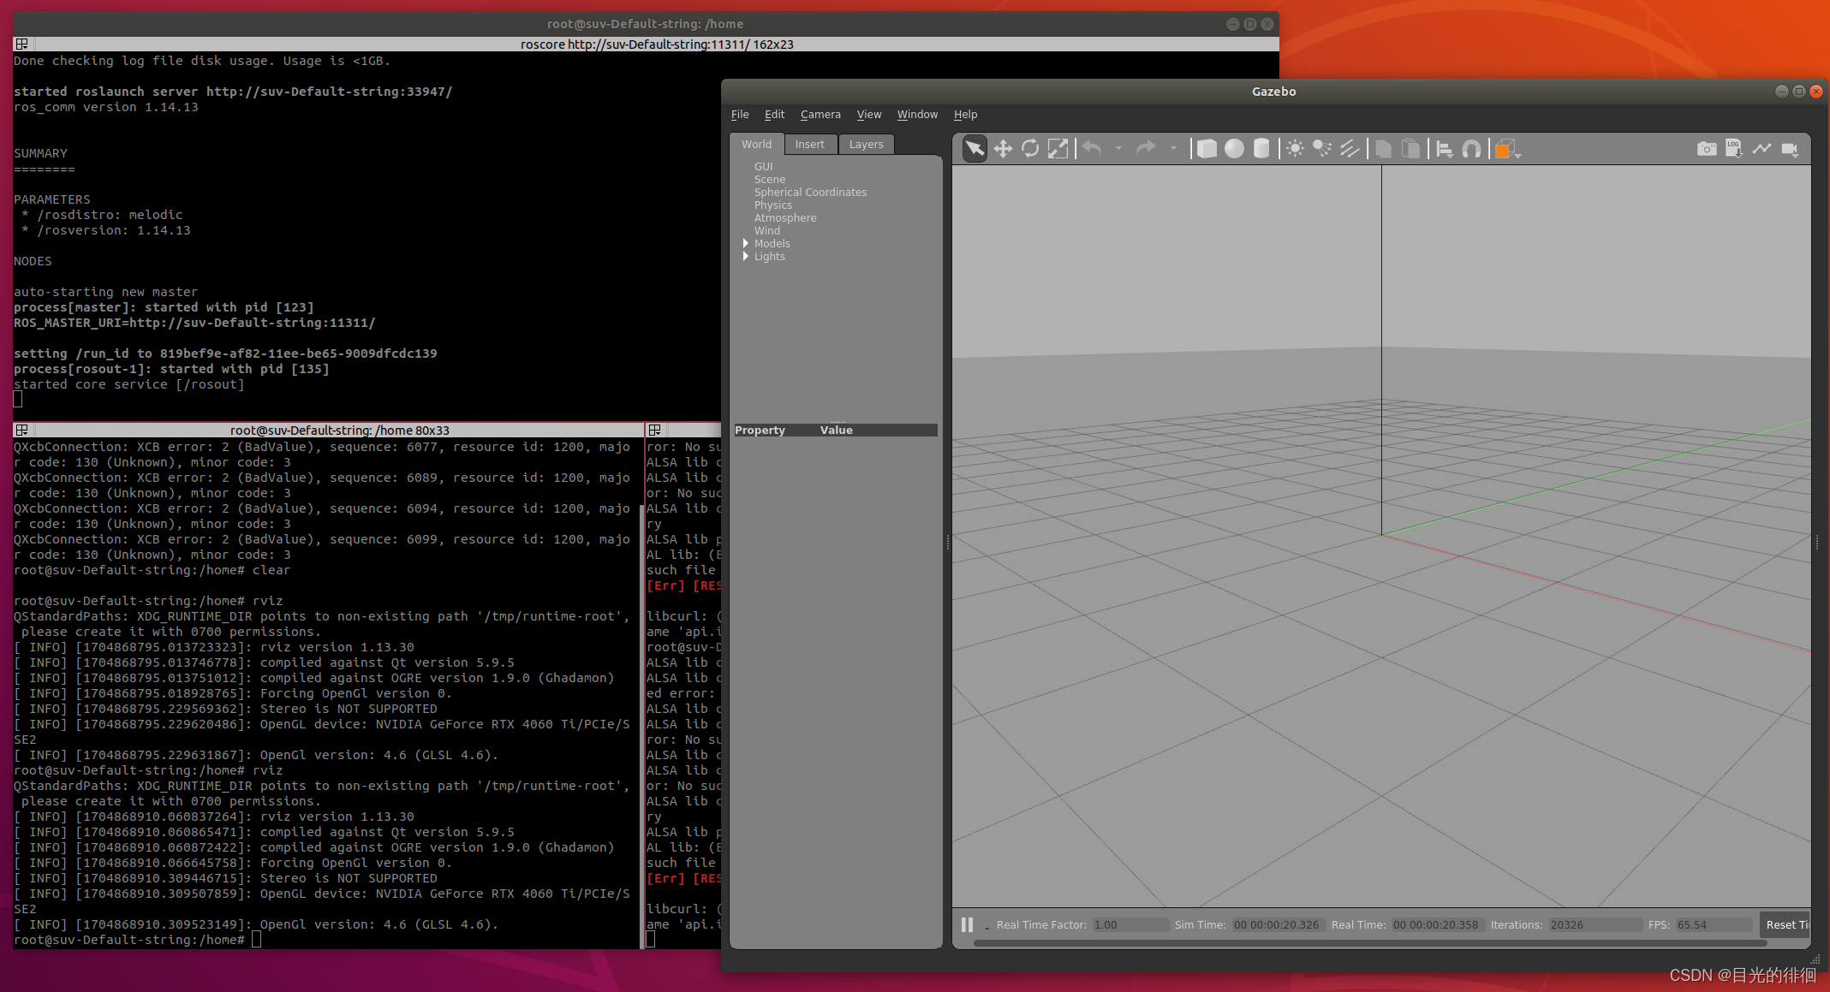Click the bottom timeline scrollbar in Gazebo

click(1370, 943)
